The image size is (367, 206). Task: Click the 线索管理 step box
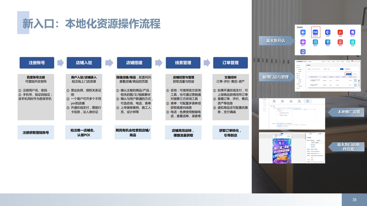[x=183, y=63]
